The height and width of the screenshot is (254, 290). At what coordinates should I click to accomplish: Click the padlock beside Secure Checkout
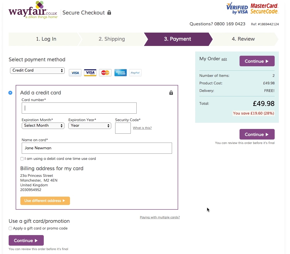point(108,13)
